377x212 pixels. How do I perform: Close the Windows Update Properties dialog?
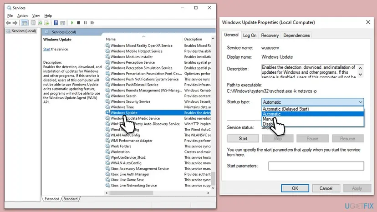pyautogui.click(x=368, y=22)
